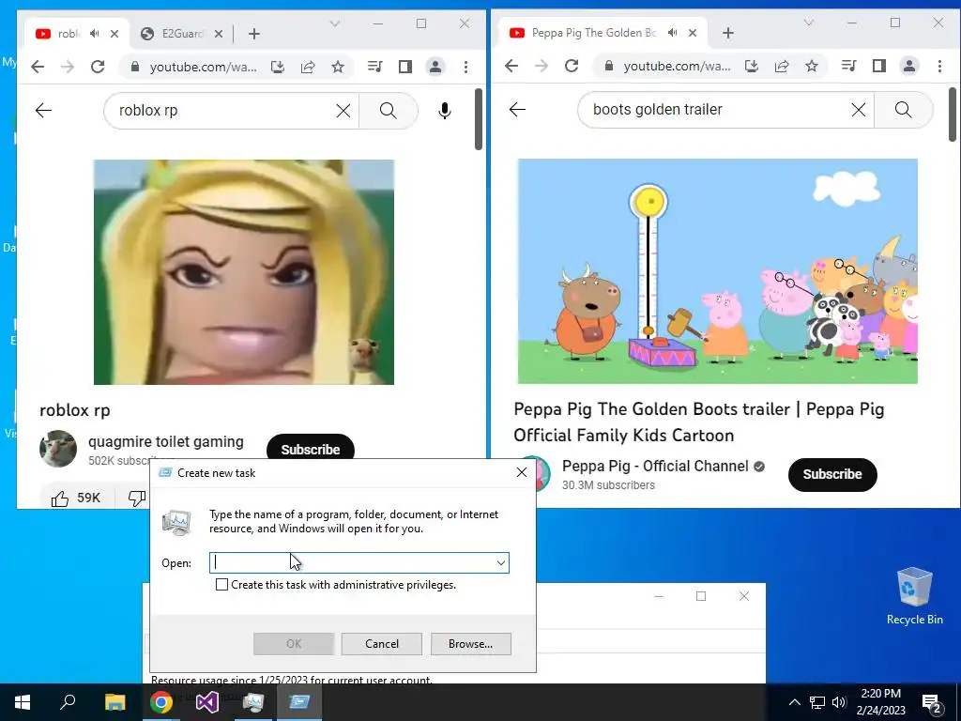The width and height of the screenshot is (961, 721).
Task: Add new tab in left Chrome window
Action: [x=254, y=34]
